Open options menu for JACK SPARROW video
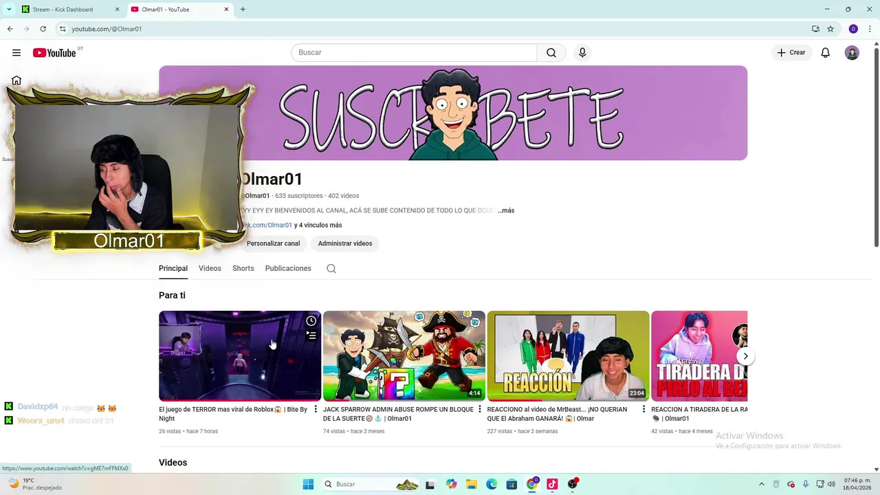The width and height of the screenshot is (880, 495). pyautogui.click(x=480, y=410)
